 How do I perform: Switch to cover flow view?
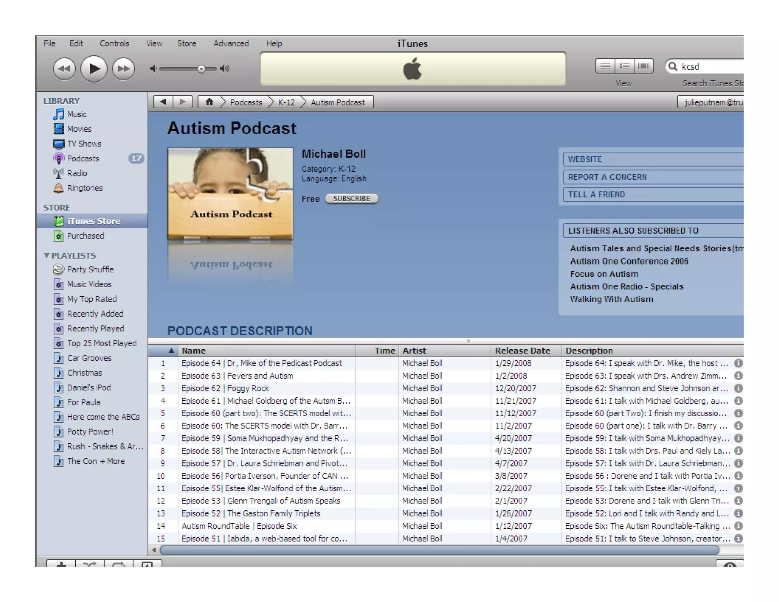coord(643,66)
